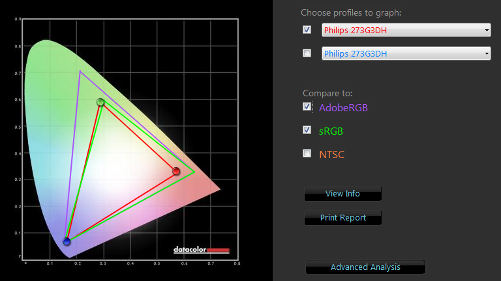Click the green sRGB label text

pos(331,131)
